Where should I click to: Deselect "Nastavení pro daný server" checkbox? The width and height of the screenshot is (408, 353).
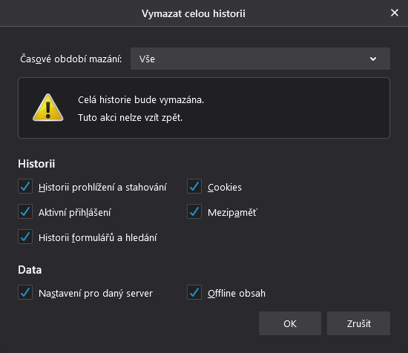click(25, 292)
